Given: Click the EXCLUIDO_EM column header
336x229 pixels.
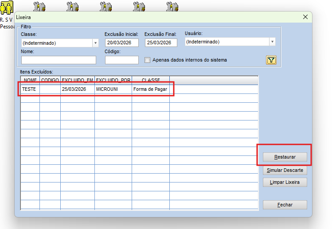Looking at the screenshot, I should coord(78,80).
